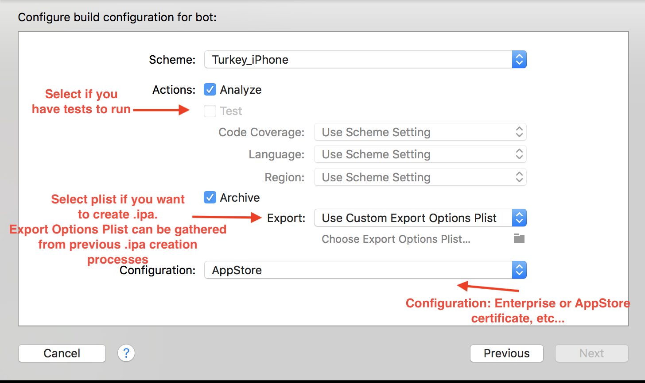Open the Code Coverage Use Scheme Setting menu
The image size is (645, 383).
(x=413, y=132)
